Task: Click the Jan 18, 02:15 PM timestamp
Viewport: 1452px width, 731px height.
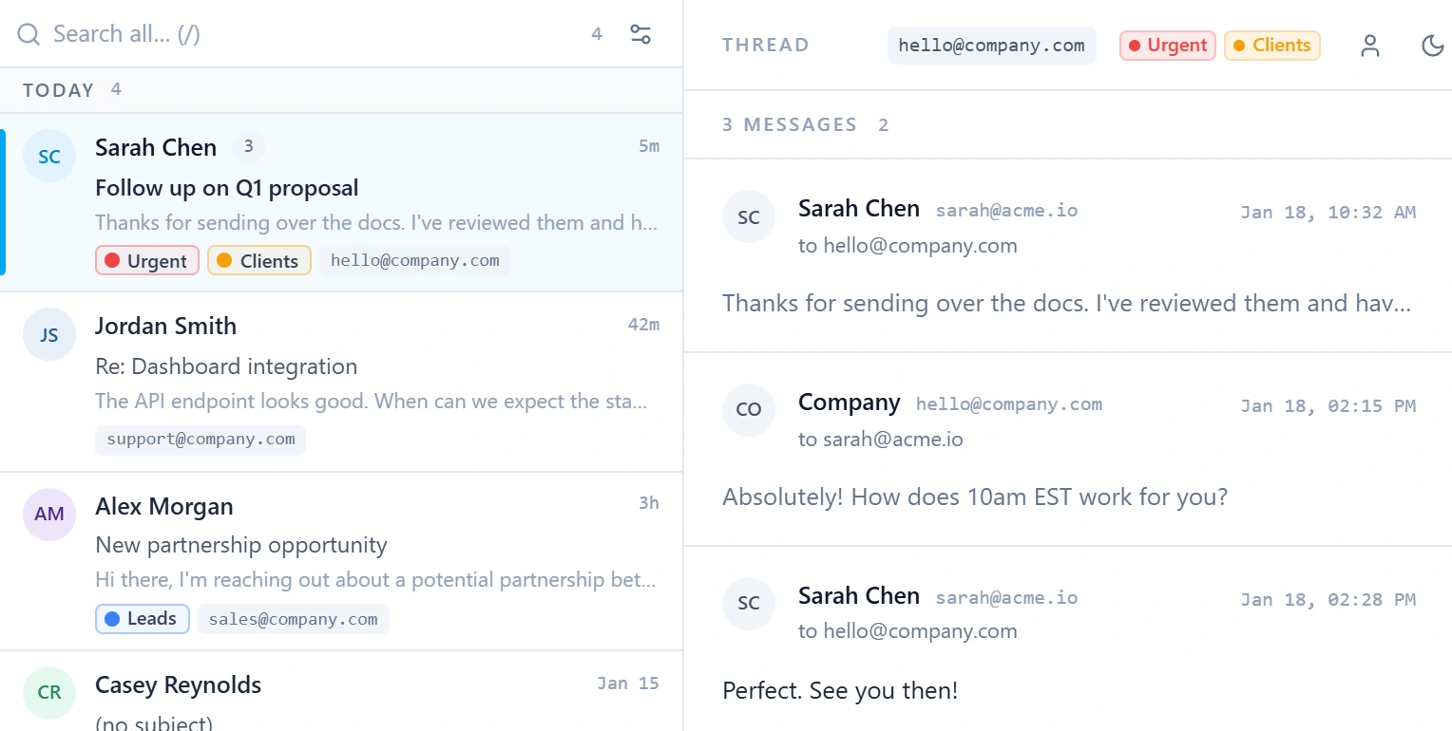Action: (x=1328, y=405)
